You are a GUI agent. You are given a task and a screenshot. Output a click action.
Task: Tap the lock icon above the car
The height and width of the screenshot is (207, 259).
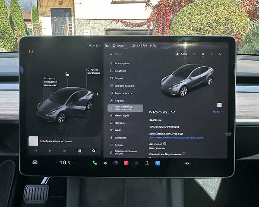[67, 74]
